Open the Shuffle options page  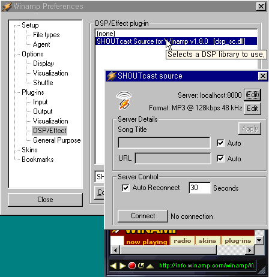(x=43, y=83)
